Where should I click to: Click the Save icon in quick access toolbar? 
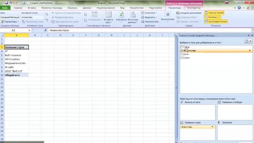coord(6,3)
